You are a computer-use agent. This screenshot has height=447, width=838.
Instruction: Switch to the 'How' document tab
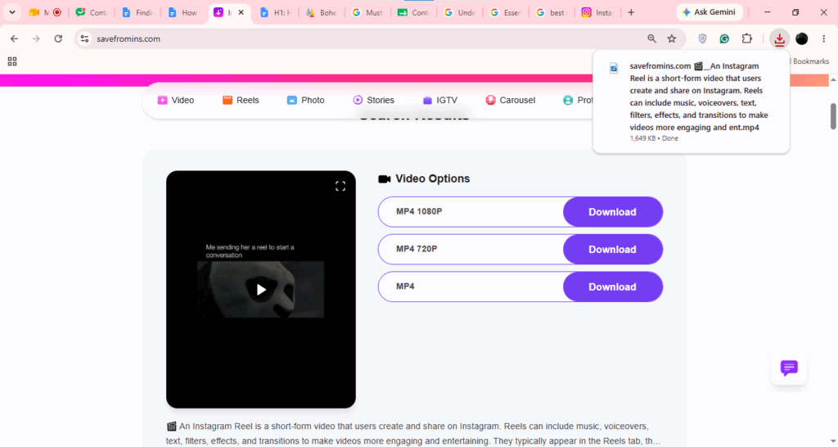tap(183, 12)
